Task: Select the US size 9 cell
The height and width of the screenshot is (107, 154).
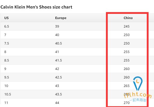Action: (5, 69)
